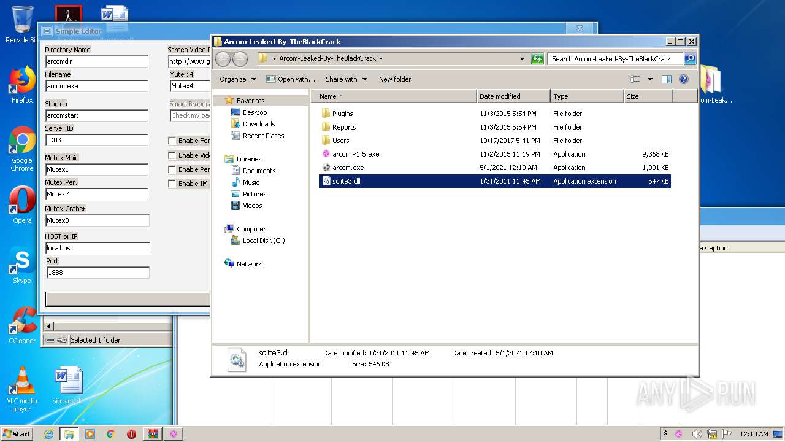Expand address bar history dropdown arrow
This screenshot has width=785, height=442.
522,59
